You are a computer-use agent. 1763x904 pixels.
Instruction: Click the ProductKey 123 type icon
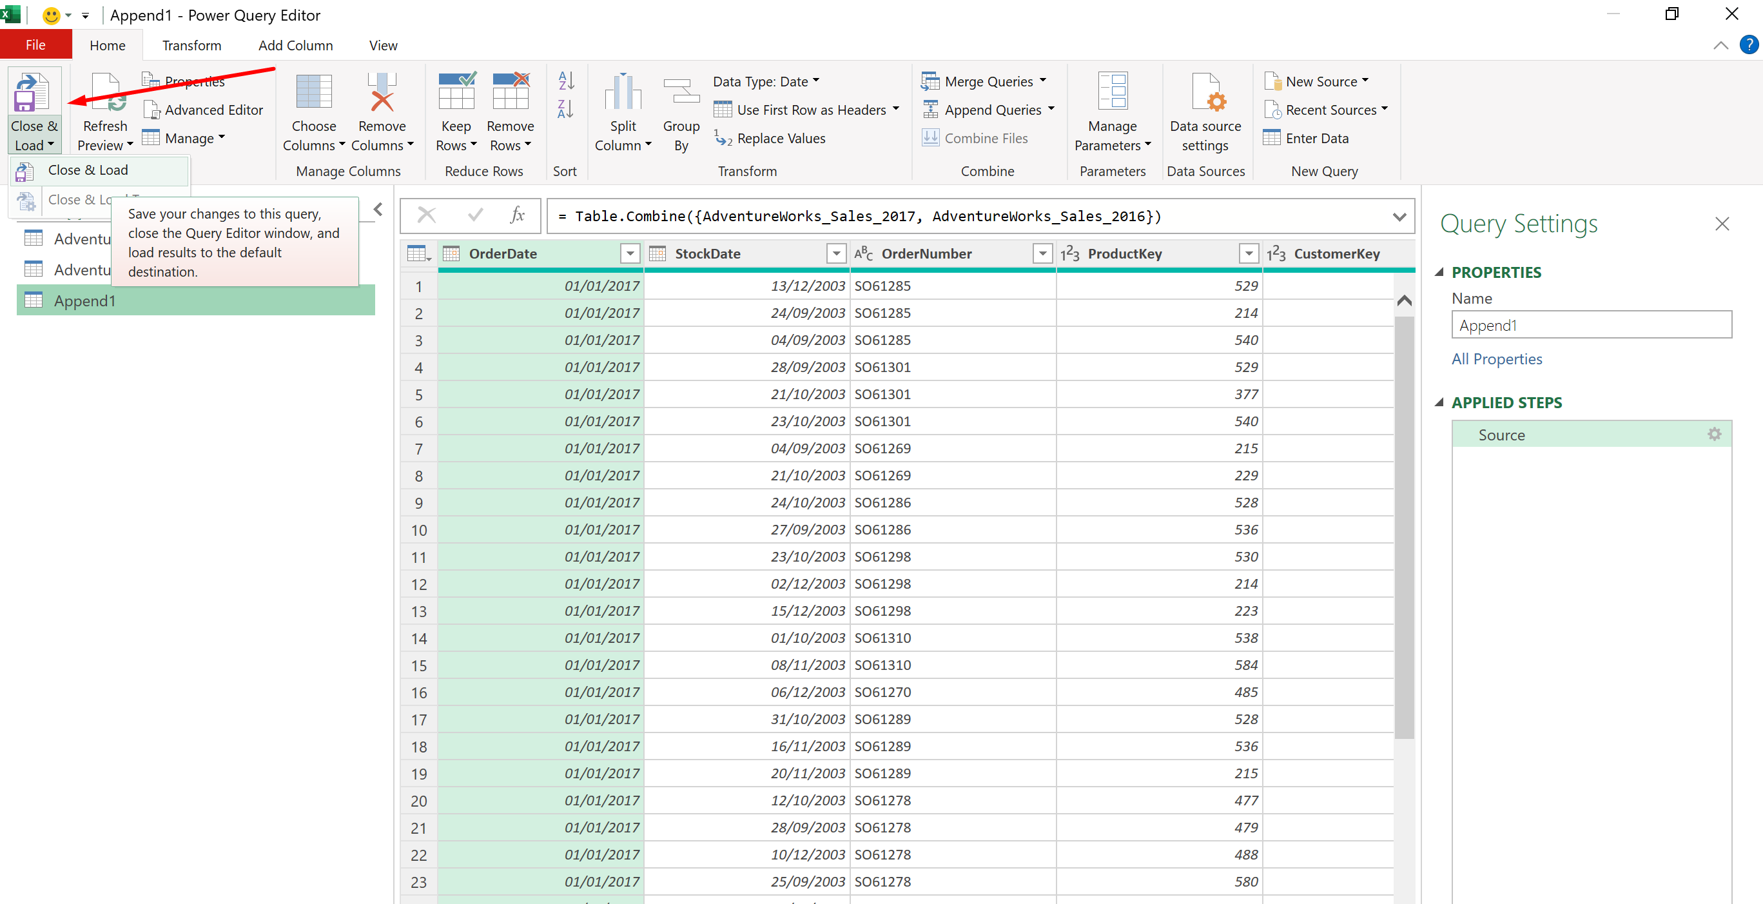point(1069,254)
